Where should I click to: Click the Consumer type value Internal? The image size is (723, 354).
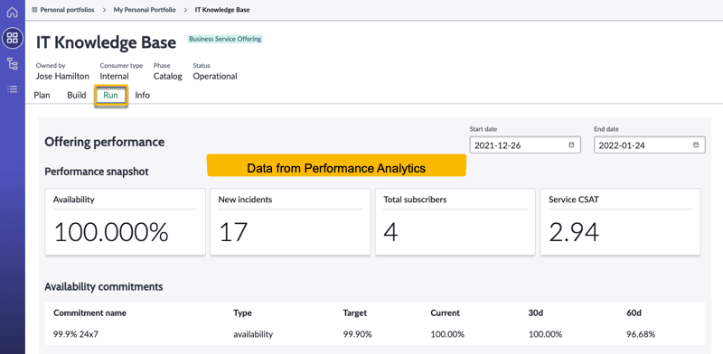tap(115, 77)
